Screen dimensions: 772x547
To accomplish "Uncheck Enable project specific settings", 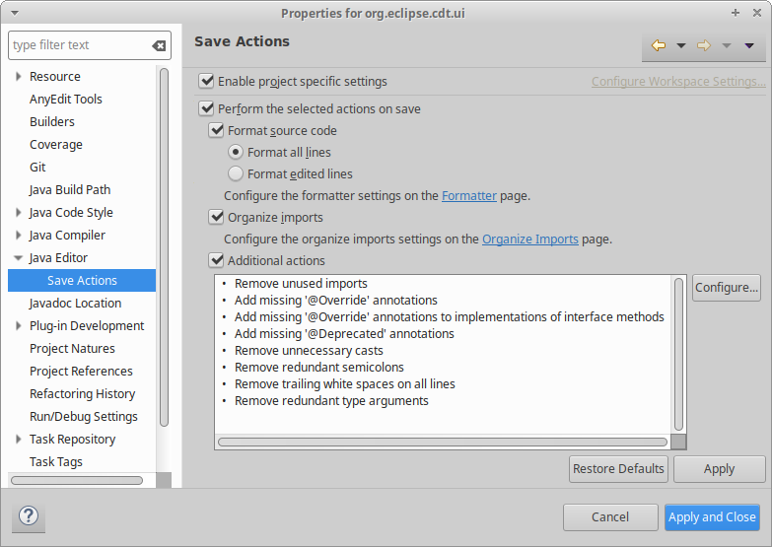I will (206, 82).
